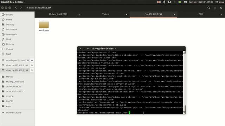This screenshot has height=126, width=225.
Task: Eject siswa on 192.168.3.234
Action: tap(32, 70)
